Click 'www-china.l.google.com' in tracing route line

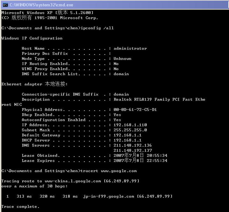(73, 181)
